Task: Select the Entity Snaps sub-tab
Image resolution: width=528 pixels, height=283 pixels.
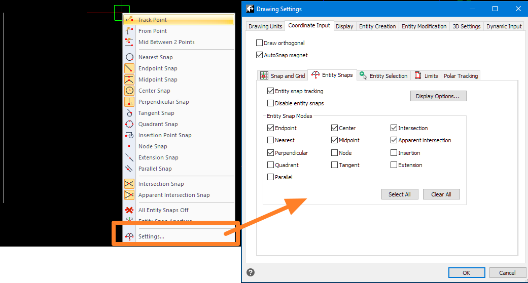Action: pos(332,75)
